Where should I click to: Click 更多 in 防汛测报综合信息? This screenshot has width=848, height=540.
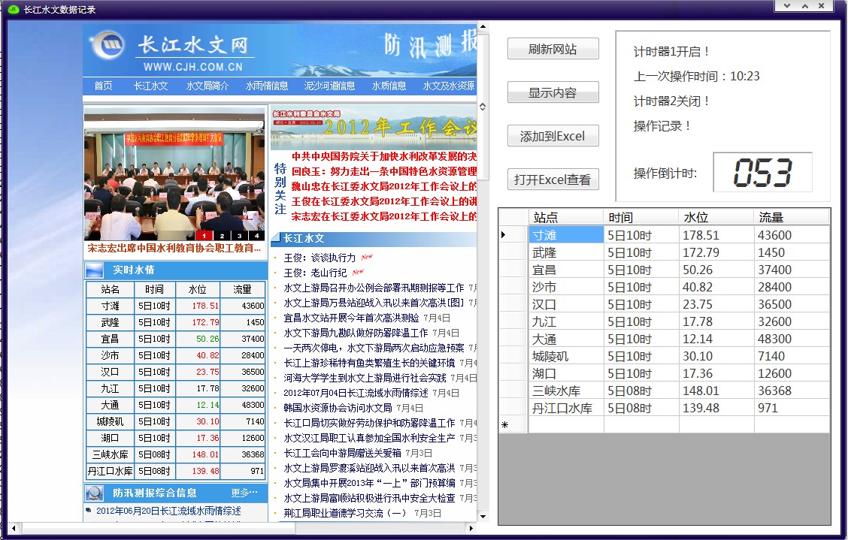point(244,493)
